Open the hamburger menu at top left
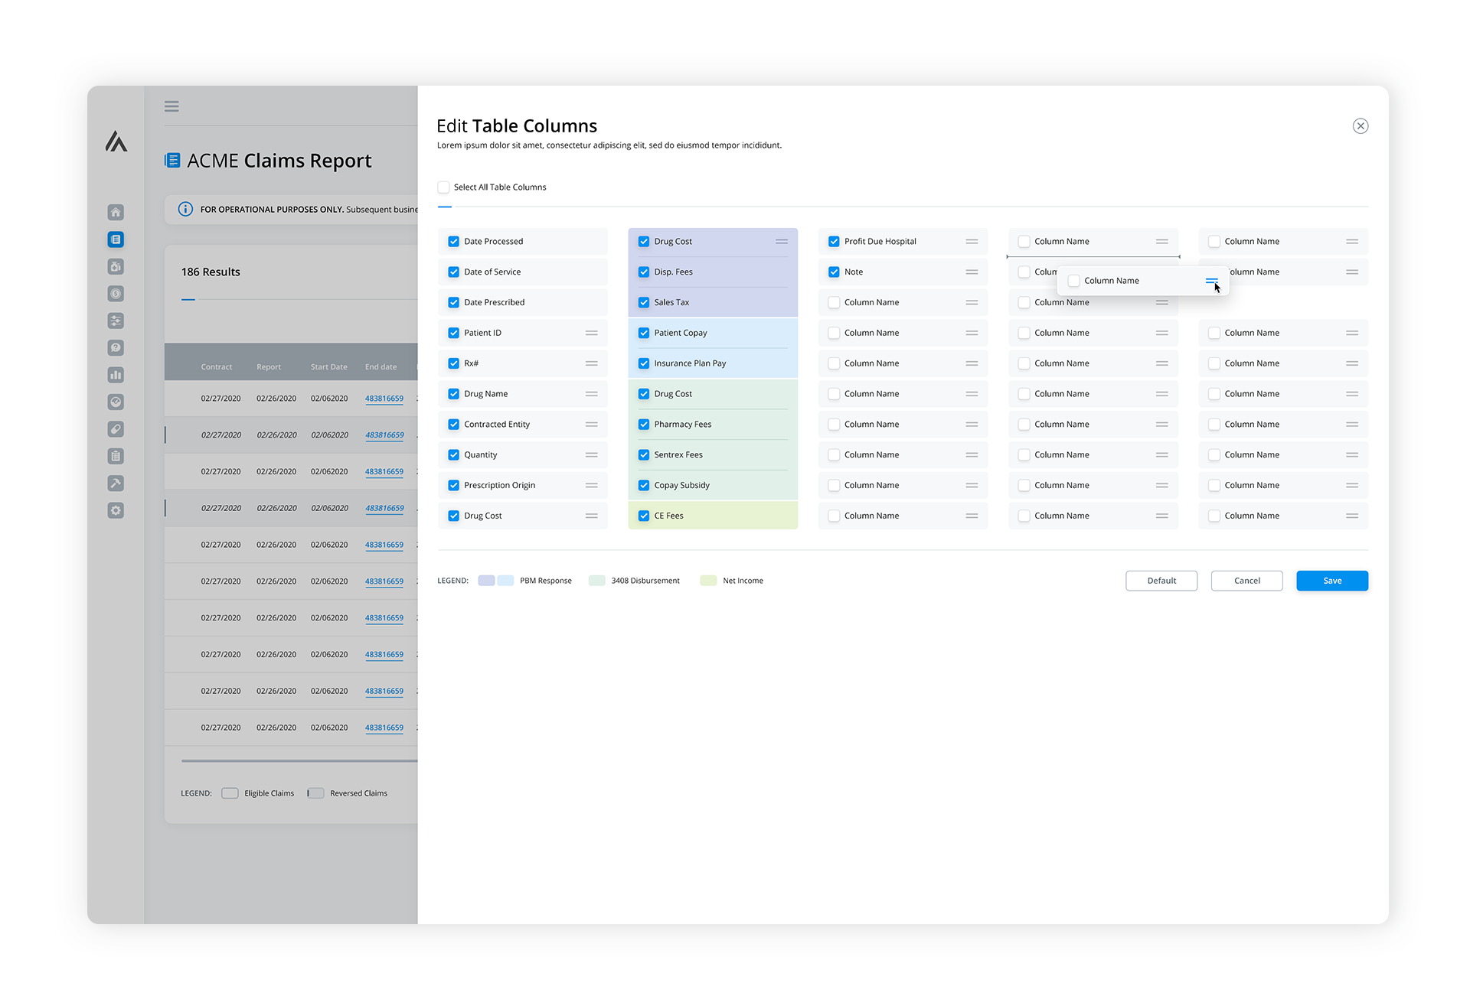The image size is (1470, 1006). click(x=171, y=106)
